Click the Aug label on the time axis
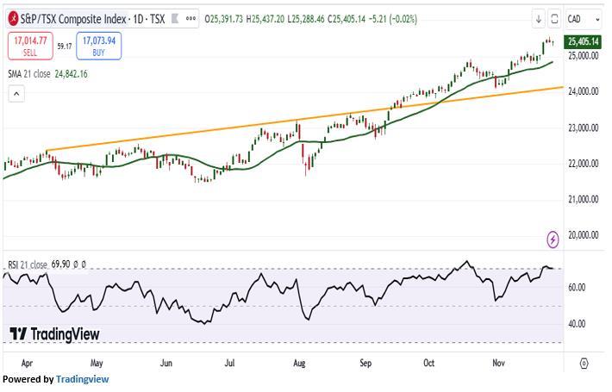The width and height of the screenshot is (612, 392). pos(300,364)
